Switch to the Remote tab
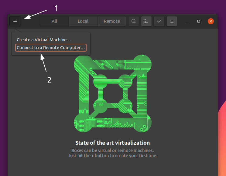This screenshot has height=176, width=226. (112, 21)
